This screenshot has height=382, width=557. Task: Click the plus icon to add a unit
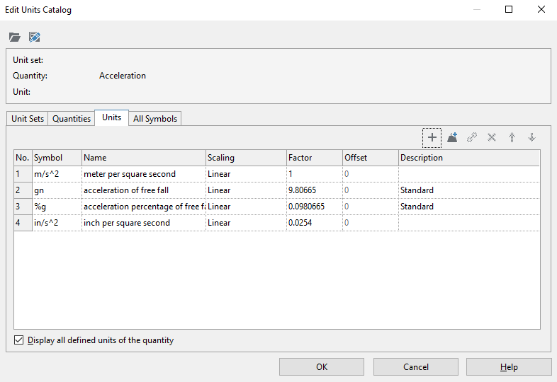coord(432,137)
